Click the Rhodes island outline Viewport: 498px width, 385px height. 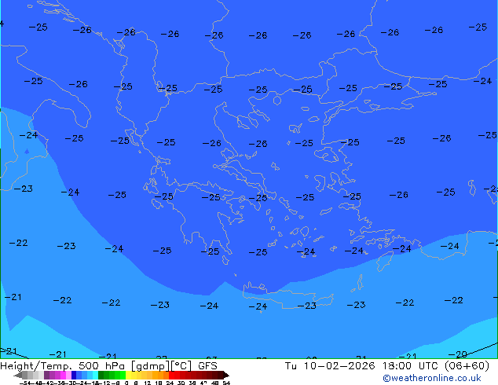[x=385, y=261]
